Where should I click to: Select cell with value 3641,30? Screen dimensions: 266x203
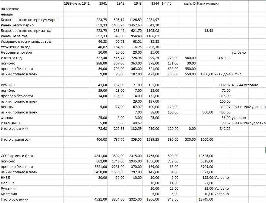(151, 25)
